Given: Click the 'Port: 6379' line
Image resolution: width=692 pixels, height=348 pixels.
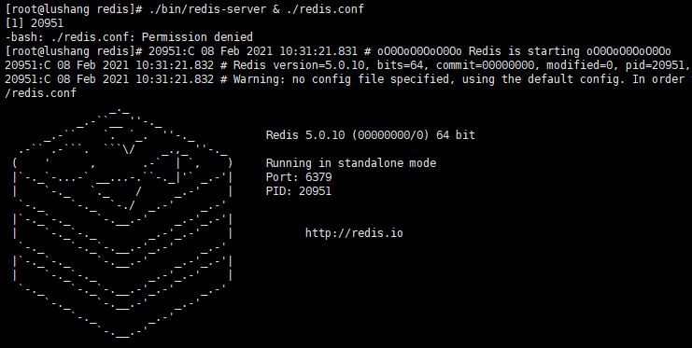Looking at the screenshot, I should point(299,177).
